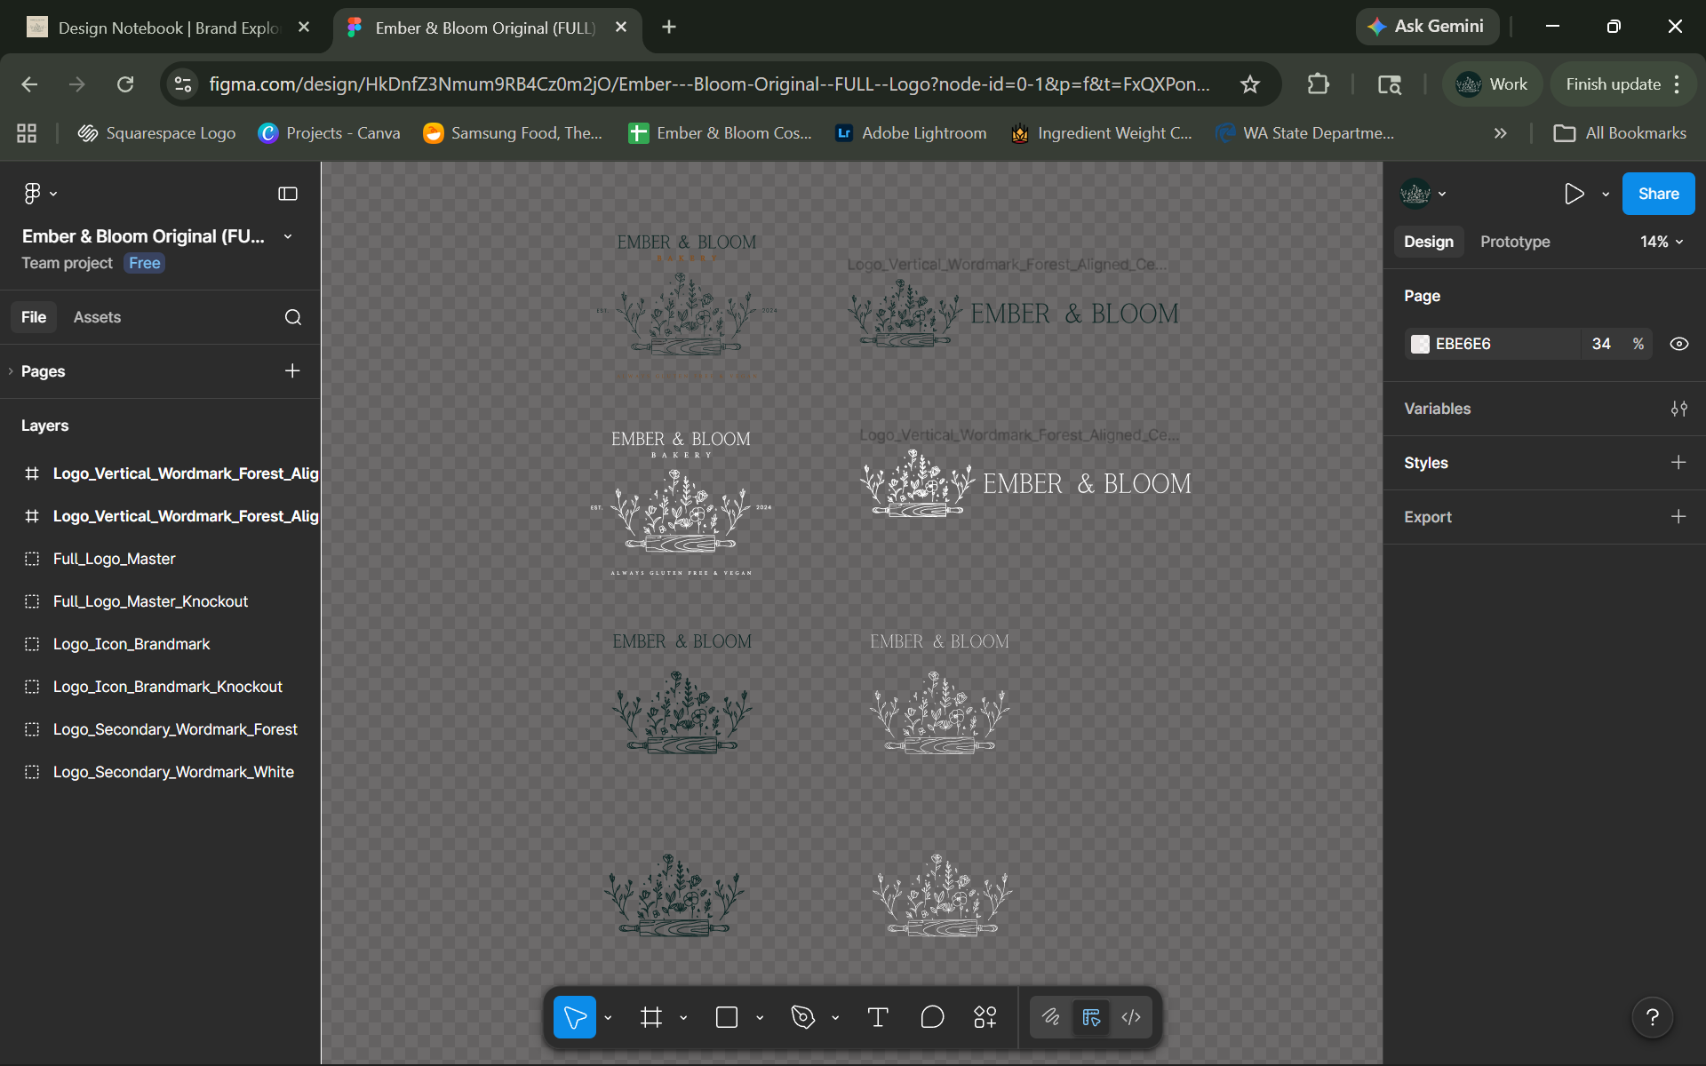Image resolution: width=1706 pixels, height=1066 pixels.
Task: Switch to the Prototype tab
Action: pos(1515,242)
